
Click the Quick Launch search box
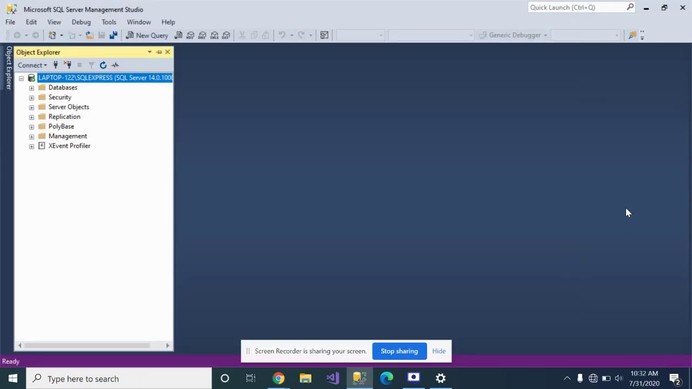[581, 7]
